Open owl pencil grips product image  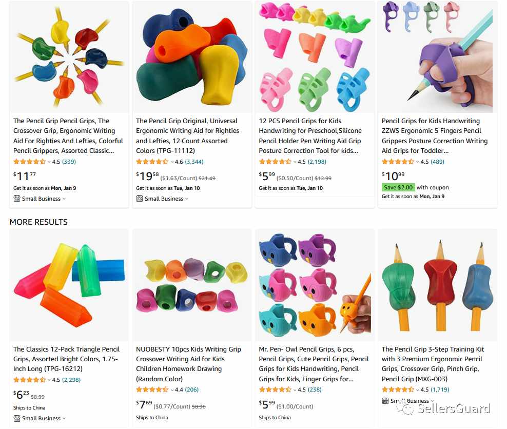315,284
